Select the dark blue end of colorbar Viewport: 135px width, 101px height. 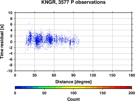coord(18,88)
